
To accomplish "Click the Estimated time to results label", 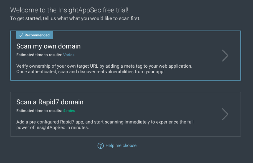I will point(38,55).
